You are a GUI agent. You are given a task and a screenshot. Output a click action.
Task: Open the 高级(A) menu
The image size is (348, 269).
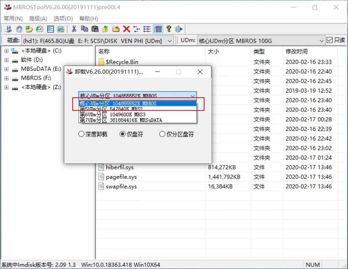(x=38, y=19)
